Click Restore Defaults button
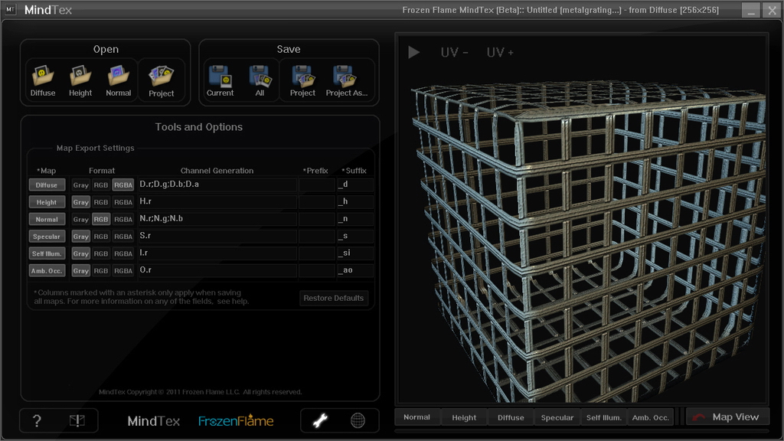This screenshot has height=441, width=784. click(x=333, y=298)
